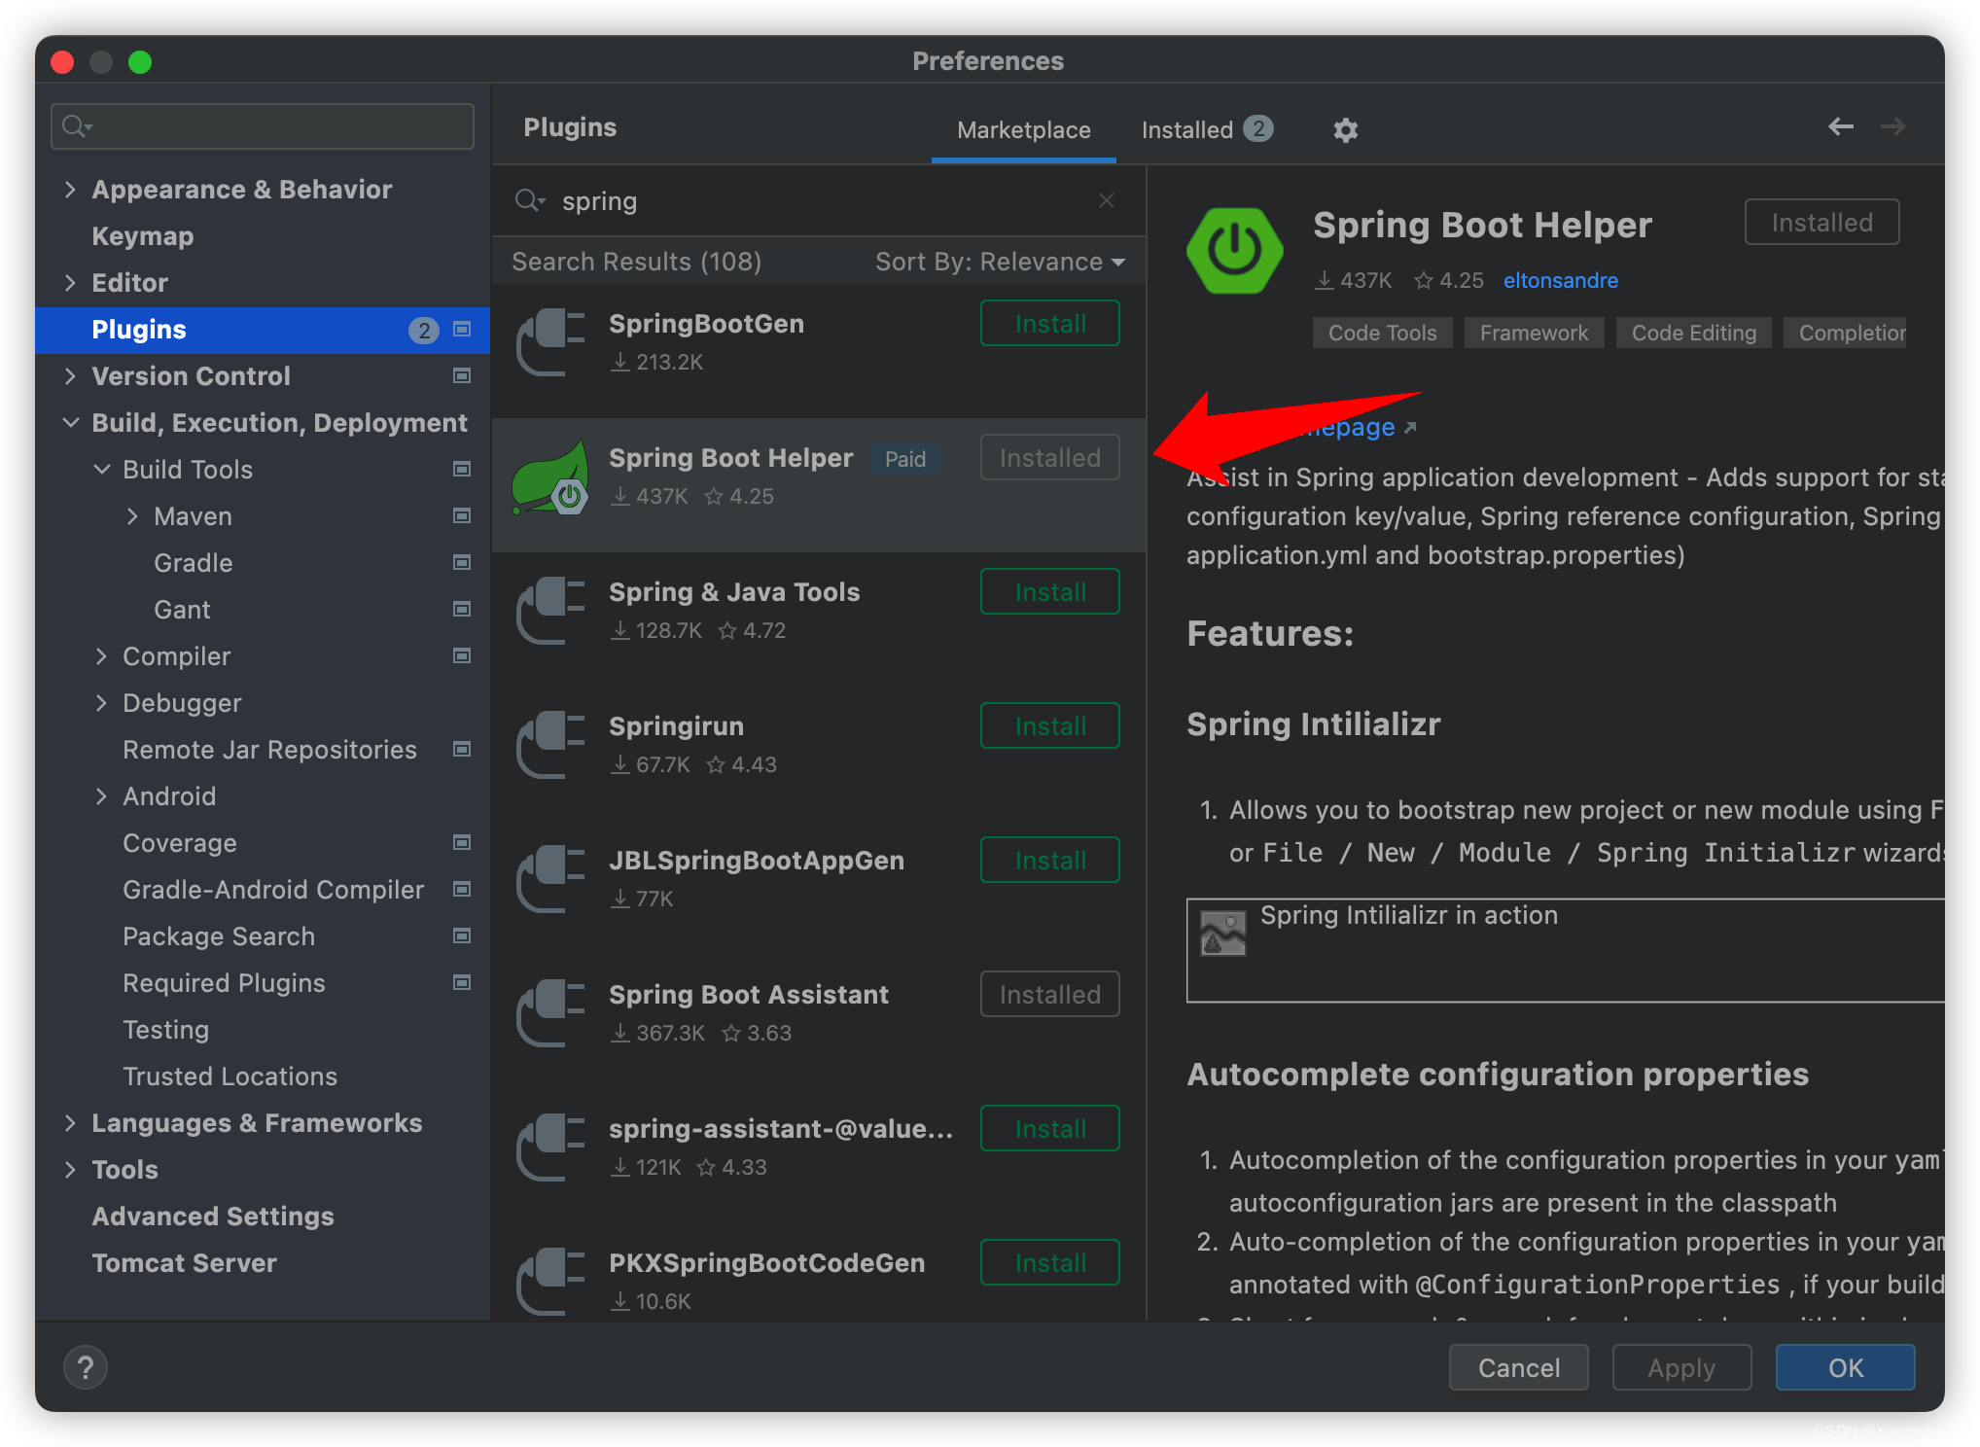Expand the Compiler node

coord(101,655)
